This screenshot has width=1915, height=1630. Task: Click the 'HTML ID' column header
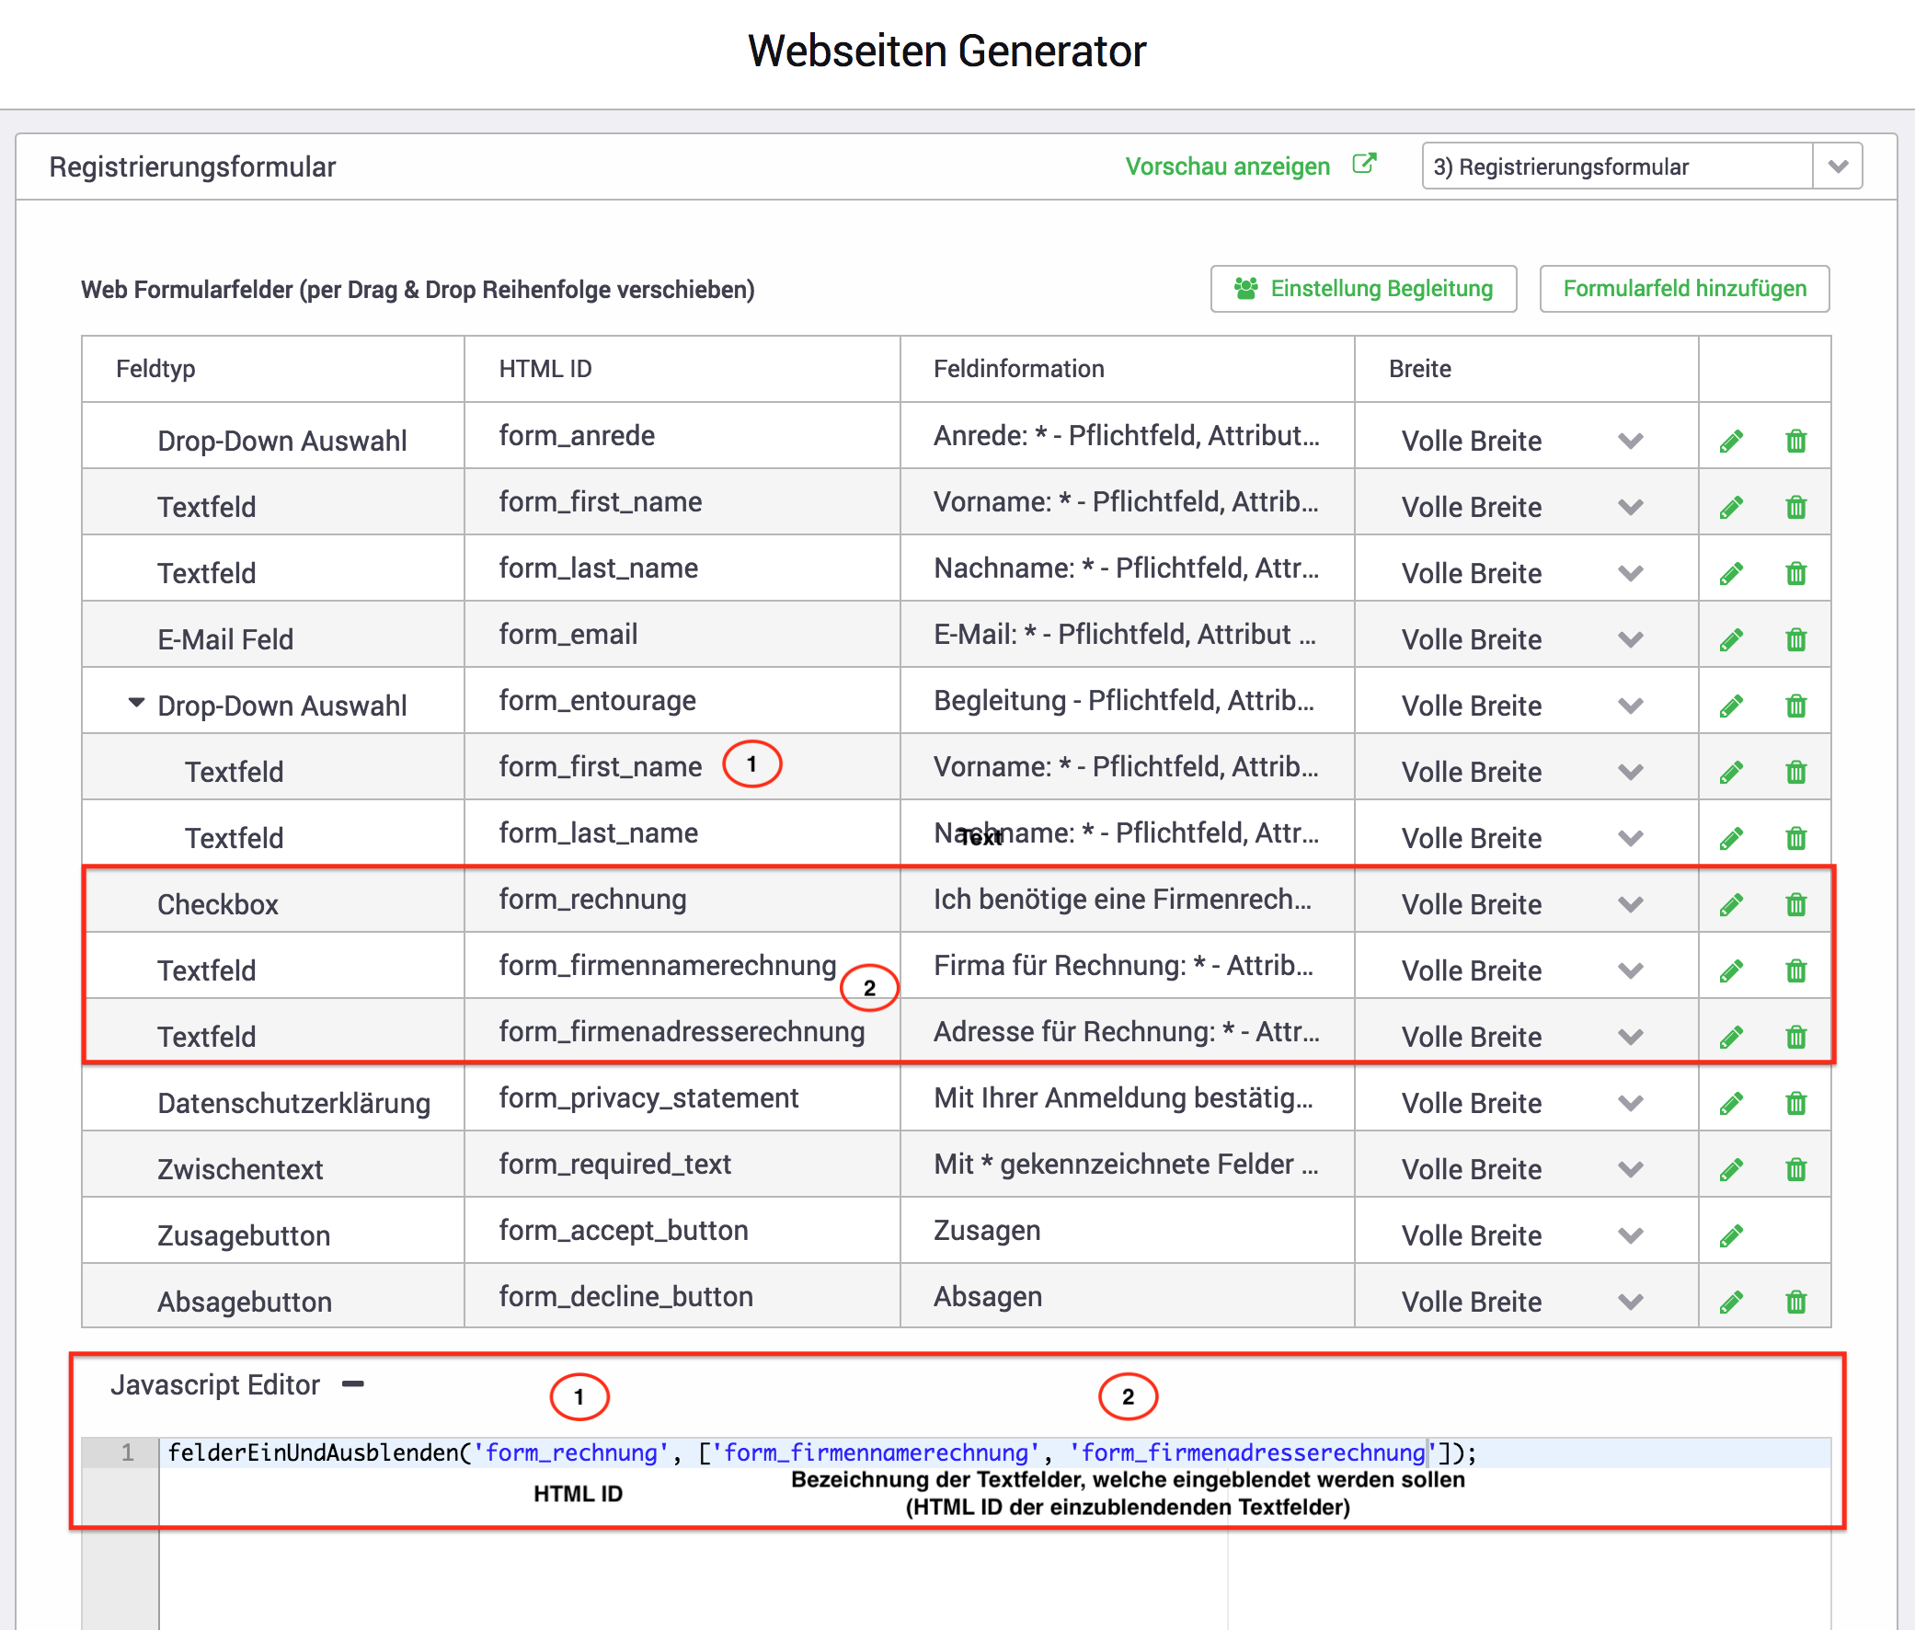point(545,369)
